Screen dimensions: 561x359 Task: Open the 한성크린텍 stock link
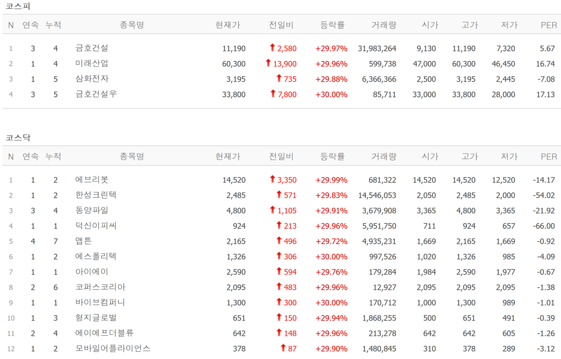coord(96,195)
